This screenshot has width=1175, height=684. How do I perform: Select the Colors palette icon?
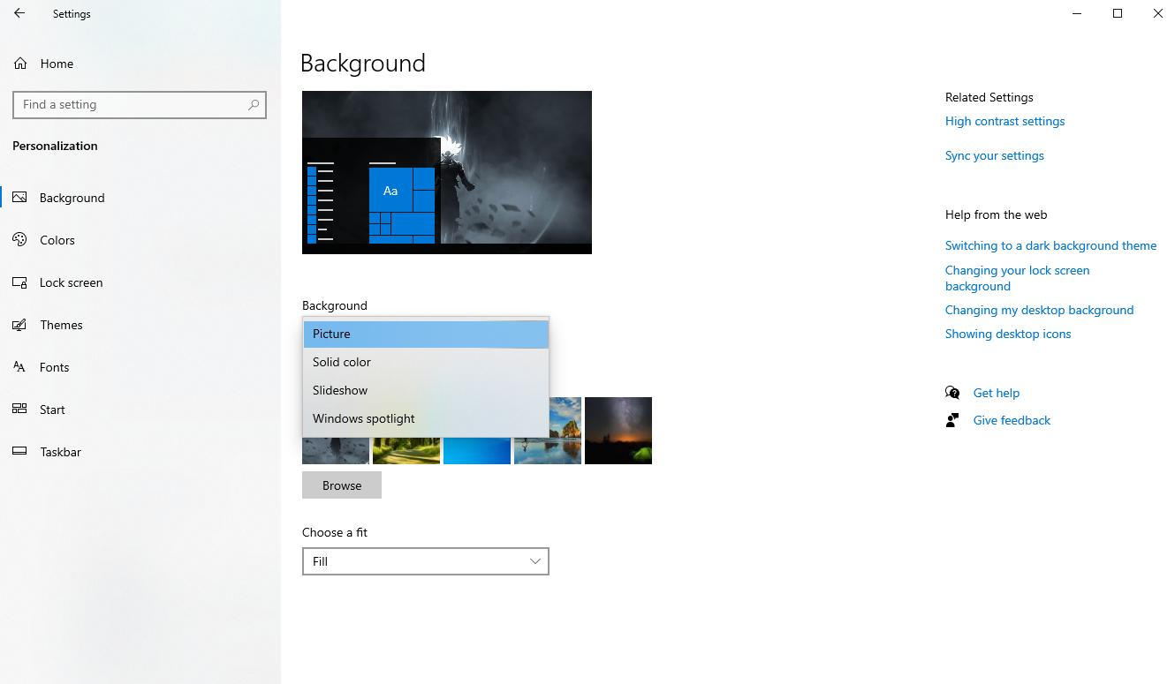(19, 240)
